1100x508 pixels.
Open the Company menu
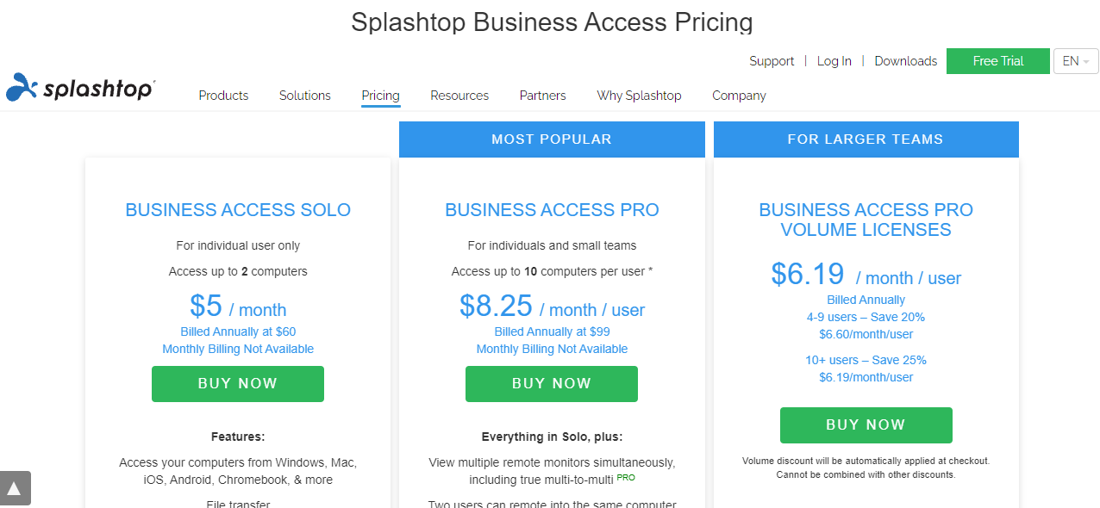point(739,96)
